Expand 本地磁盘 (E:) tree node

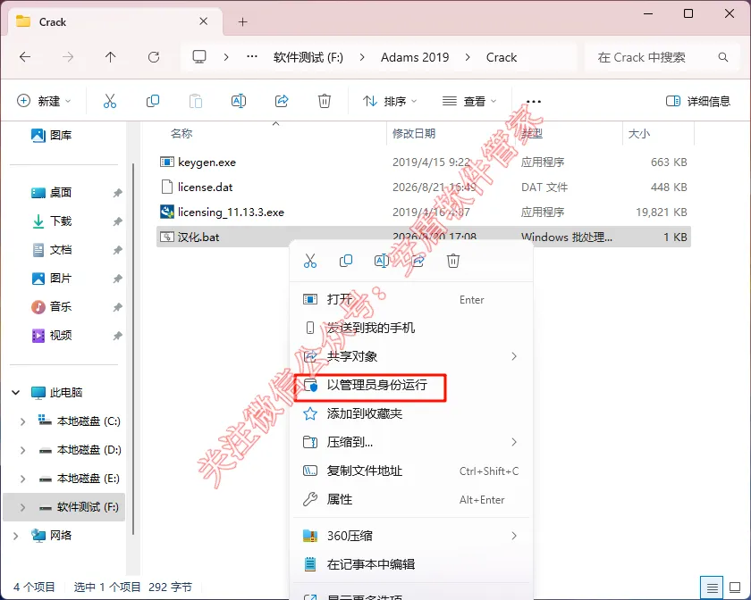pos(22,479)
